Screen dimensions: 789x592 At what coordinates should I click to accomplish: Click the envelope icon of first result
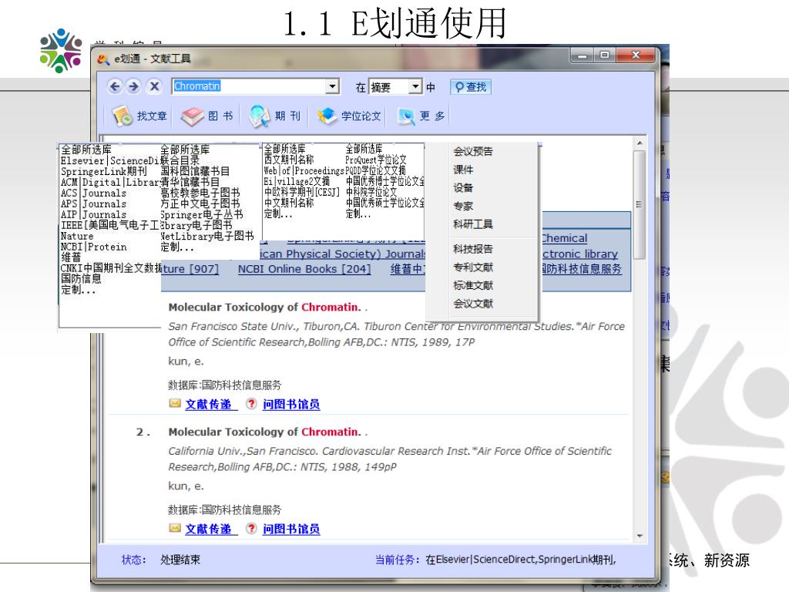[175, 403]
